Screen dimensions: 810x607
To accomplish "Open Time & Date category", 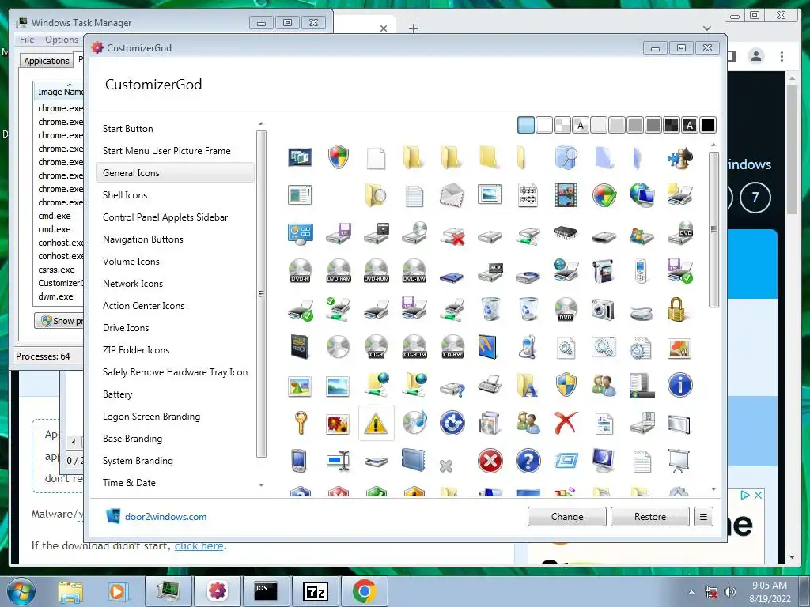I will (x=129, y=483).
